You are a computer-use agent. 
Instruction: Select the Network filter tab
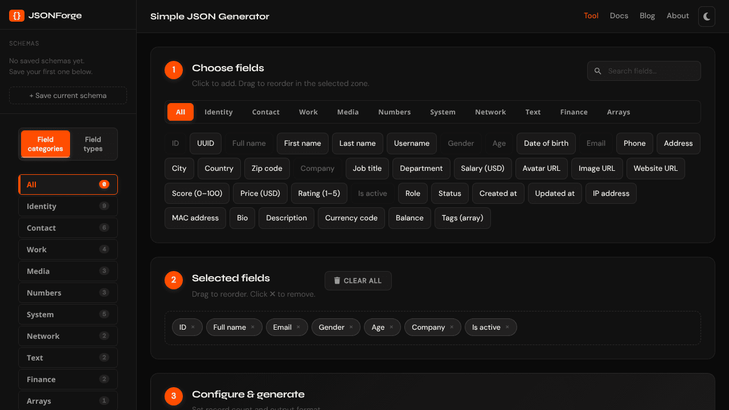pyautogui.click(x=490, y=112)
